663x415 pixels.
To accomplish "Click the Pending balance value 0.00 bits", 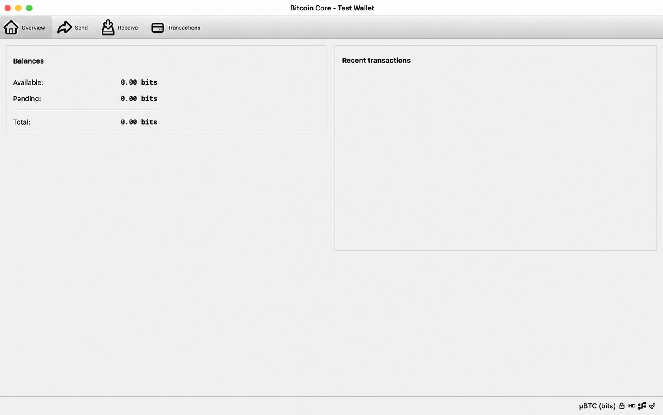I will [x=139, y=99].
